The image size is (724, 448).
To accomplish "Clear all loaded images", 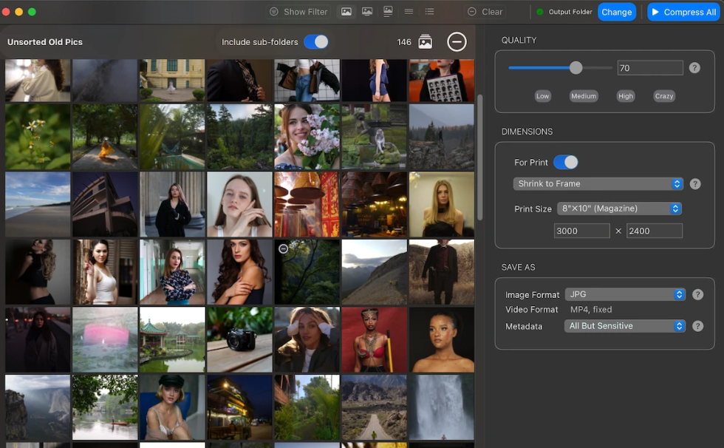I will click(x=485, y=12).
